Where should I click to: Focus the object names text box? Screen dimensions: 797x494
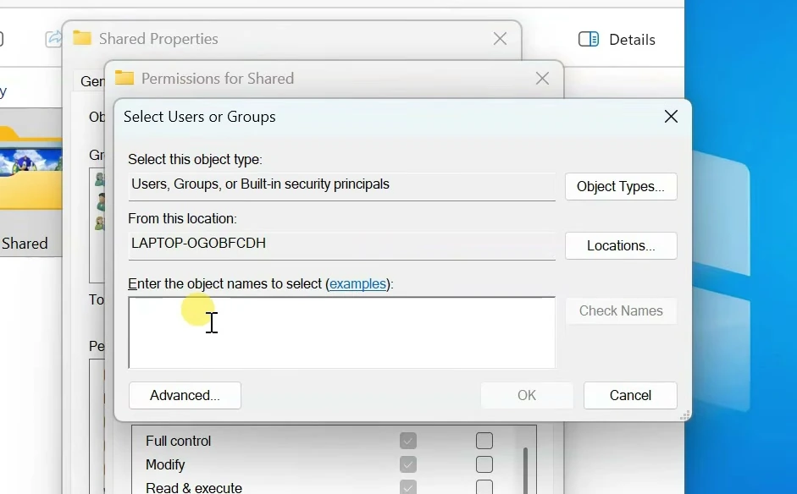(341, 332)
